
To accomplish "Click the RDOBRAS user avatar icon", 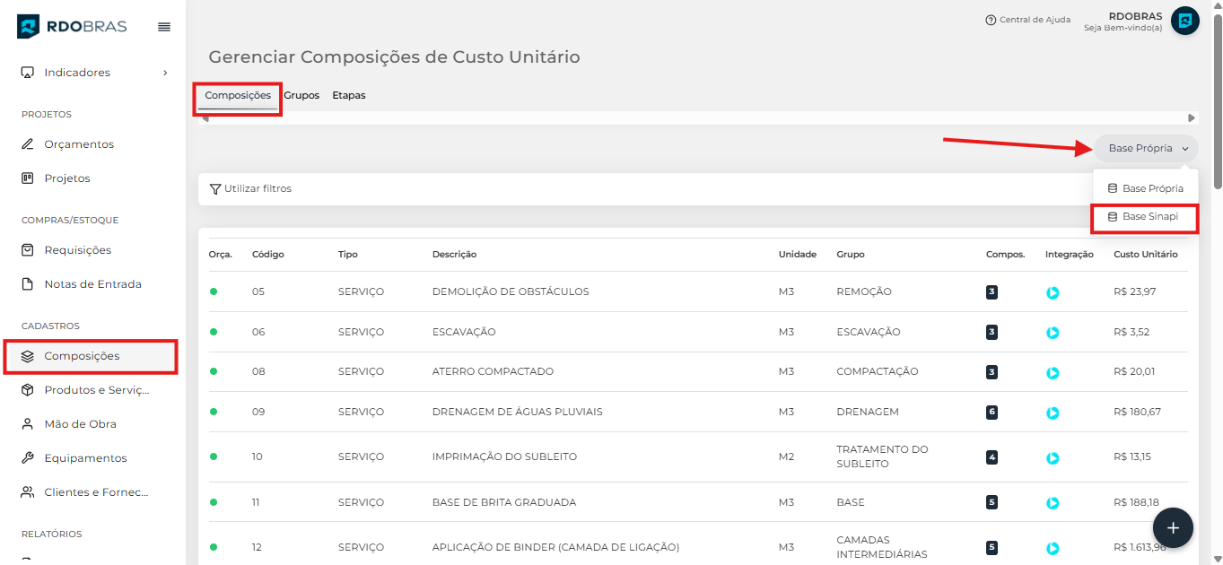I will [1185, 21].
